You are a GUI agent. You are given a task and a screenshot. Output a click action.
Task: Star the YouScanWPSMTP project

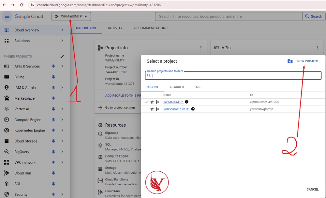point(152,109)
